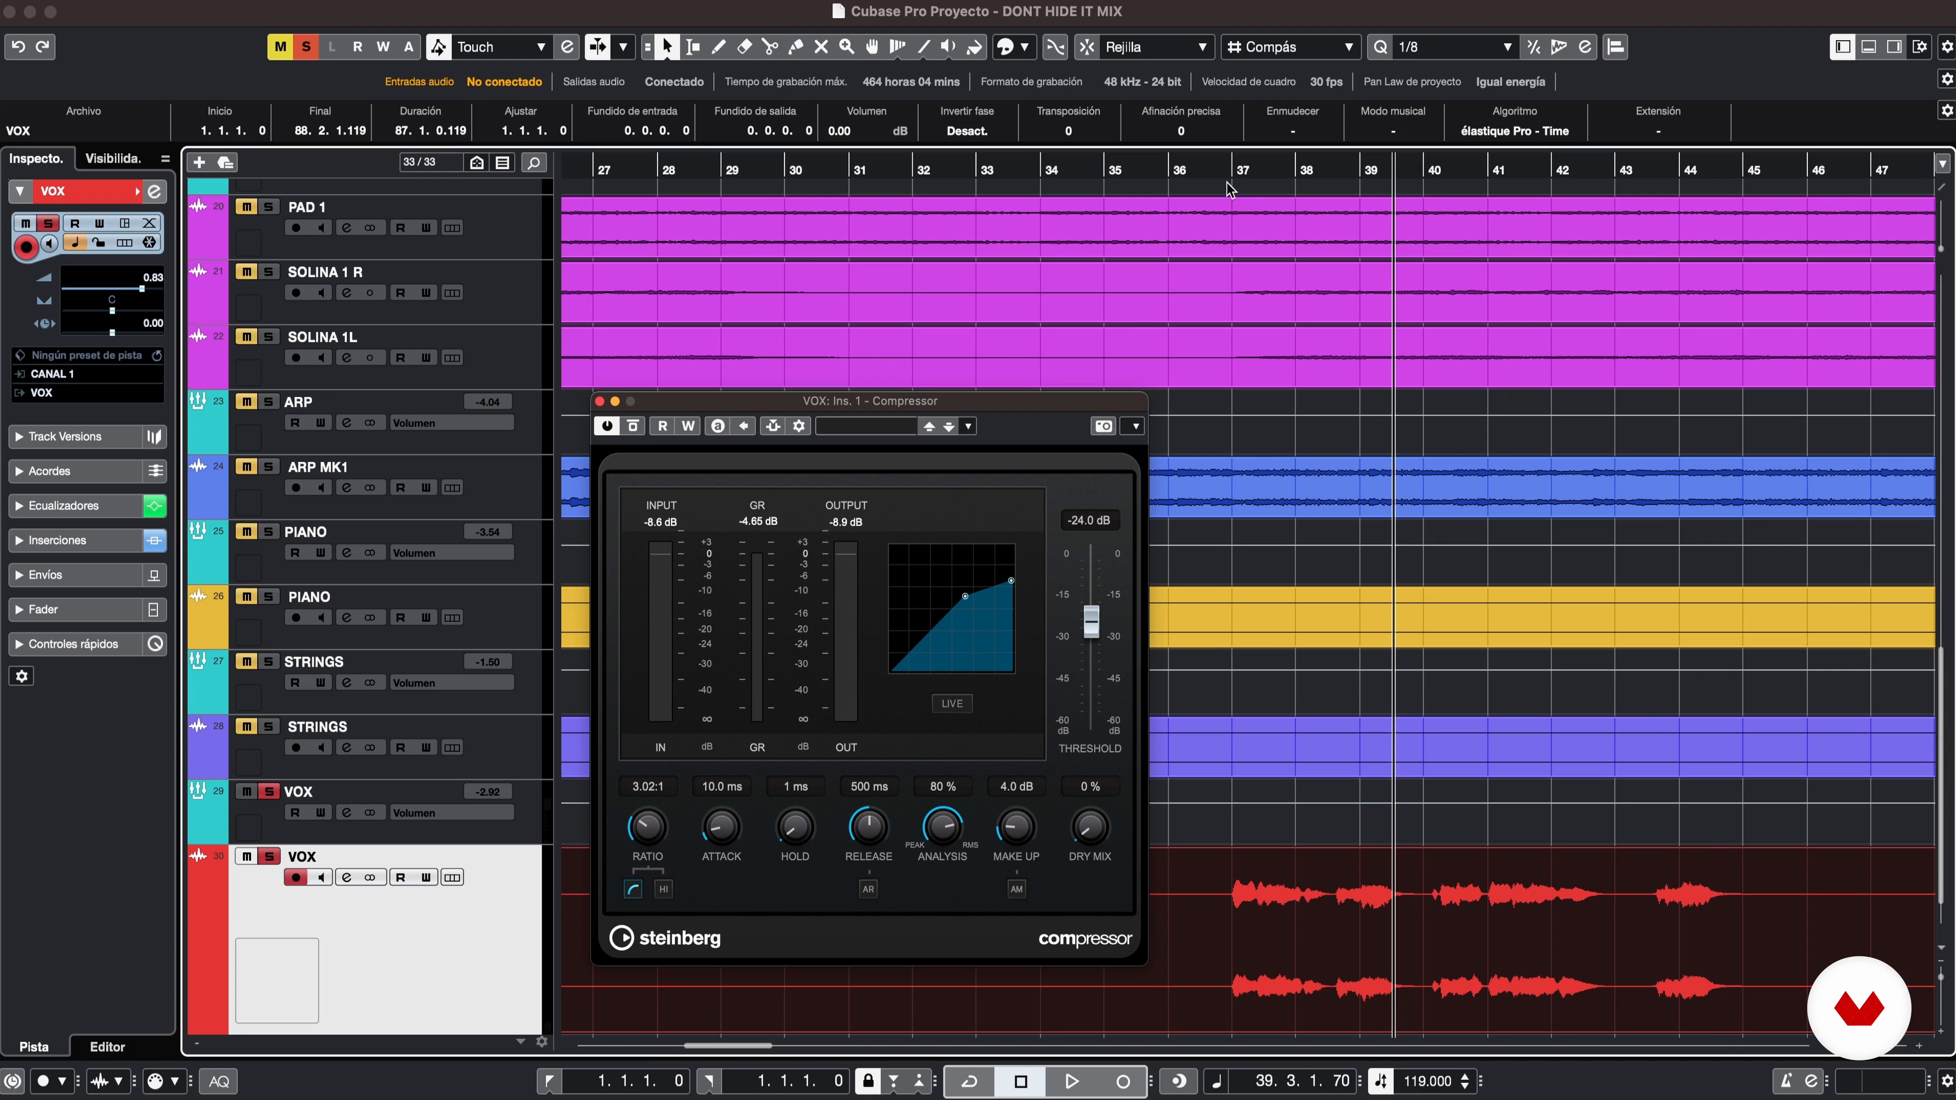
Task: Open Inspector settings gear icon
Action: click(22, 676)
